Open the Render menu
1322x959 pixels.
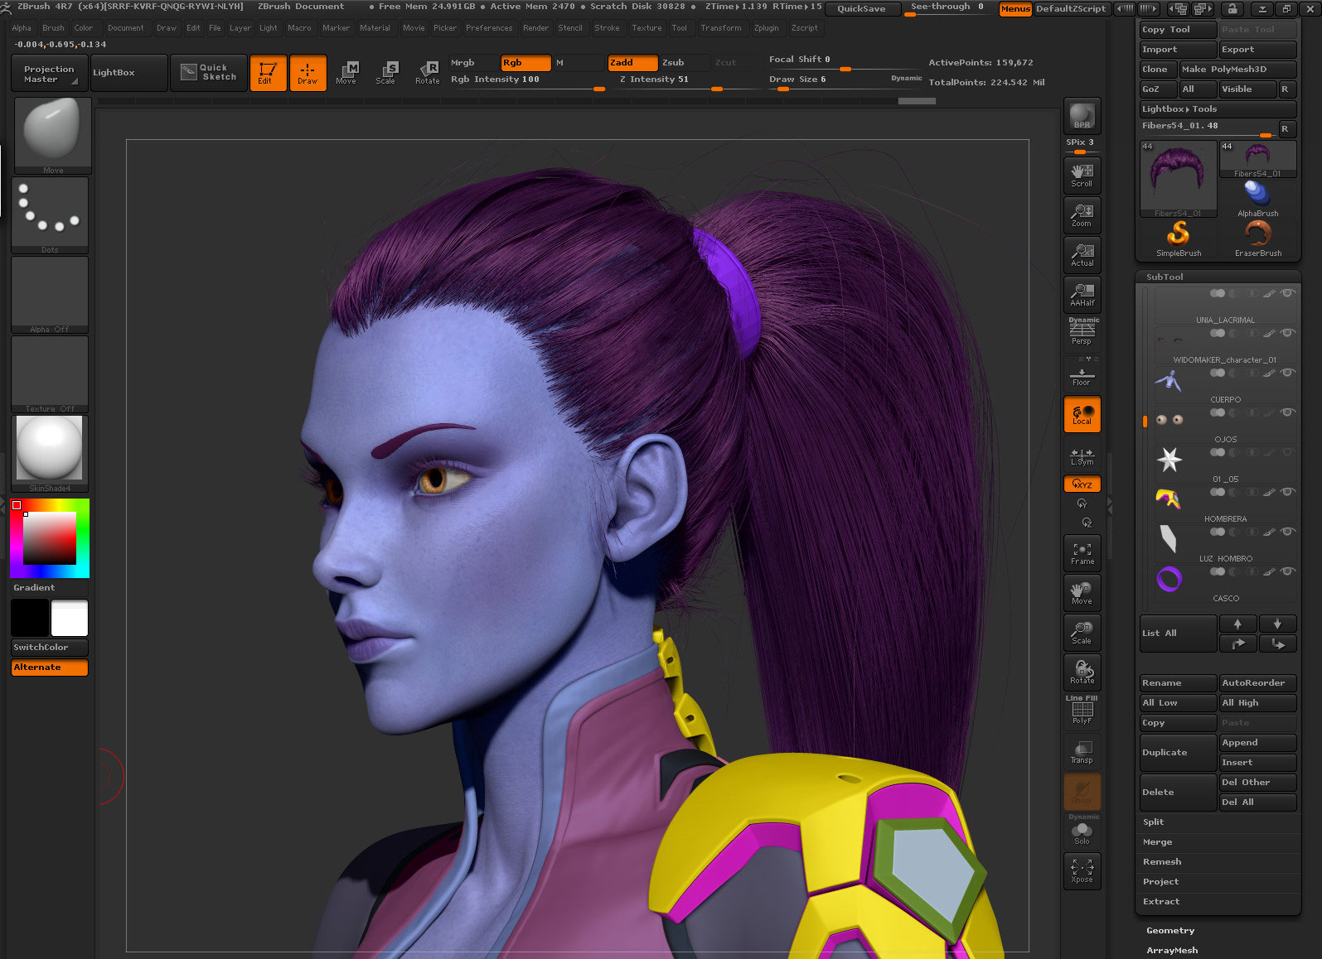(535, 28)
